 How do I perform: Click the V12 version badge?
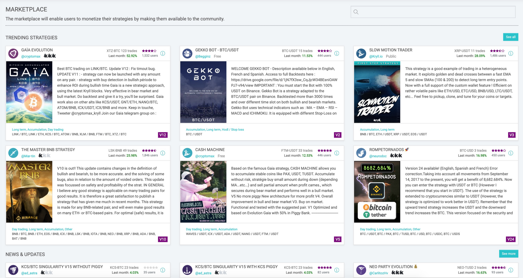point(163,135)
